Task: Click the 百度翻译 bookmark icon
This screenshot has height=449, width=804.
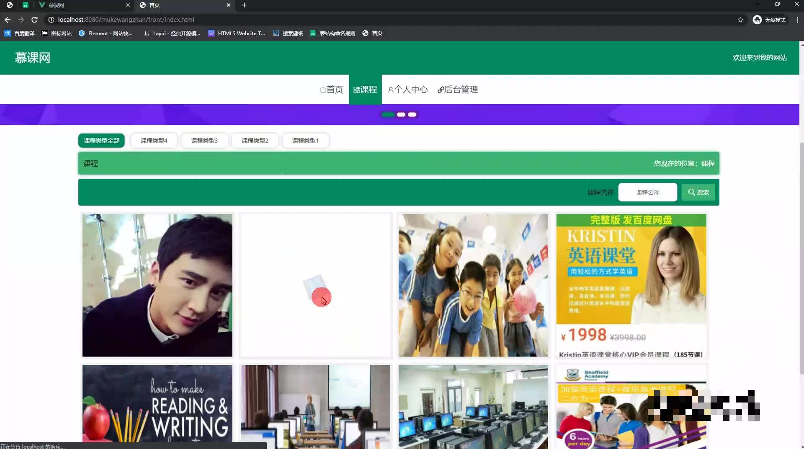Action: pyautogui.click(x=7, y=33)
